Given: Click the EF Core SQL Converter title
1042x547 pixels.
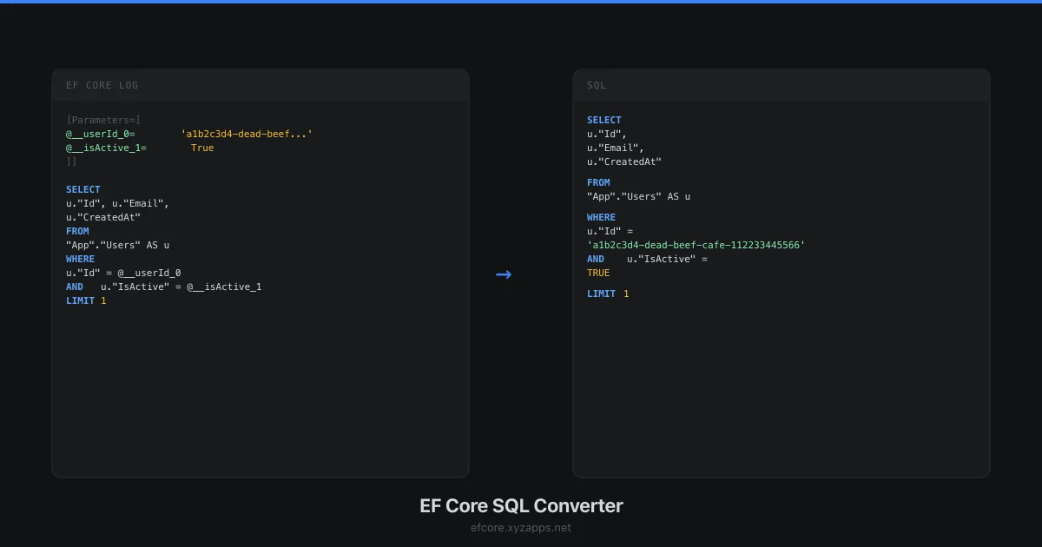Looking at the screenshot, I should [521, 505].
